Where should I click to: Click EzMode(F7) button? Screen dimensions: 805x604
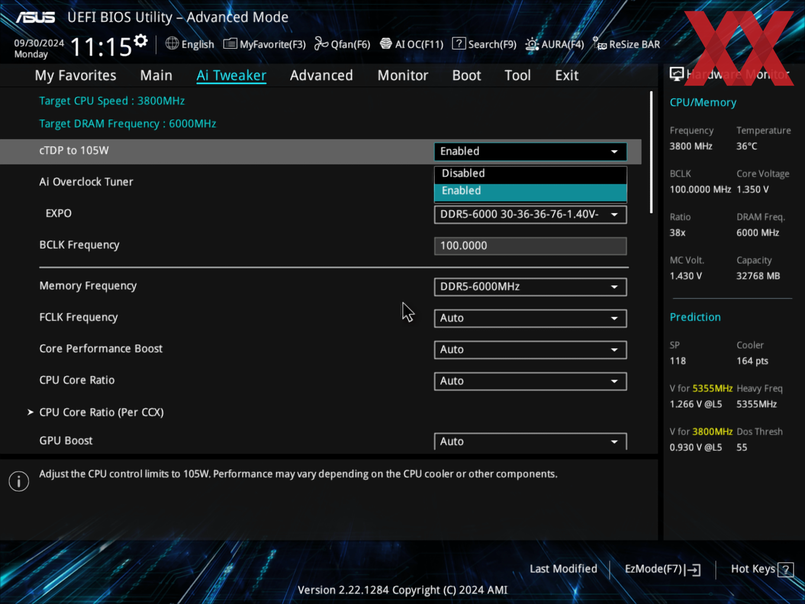pos(662,569)
